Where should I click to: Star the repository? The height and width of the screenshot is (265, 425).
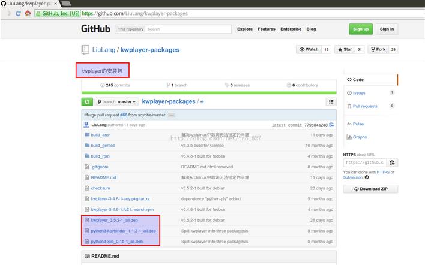pos(345,49)
